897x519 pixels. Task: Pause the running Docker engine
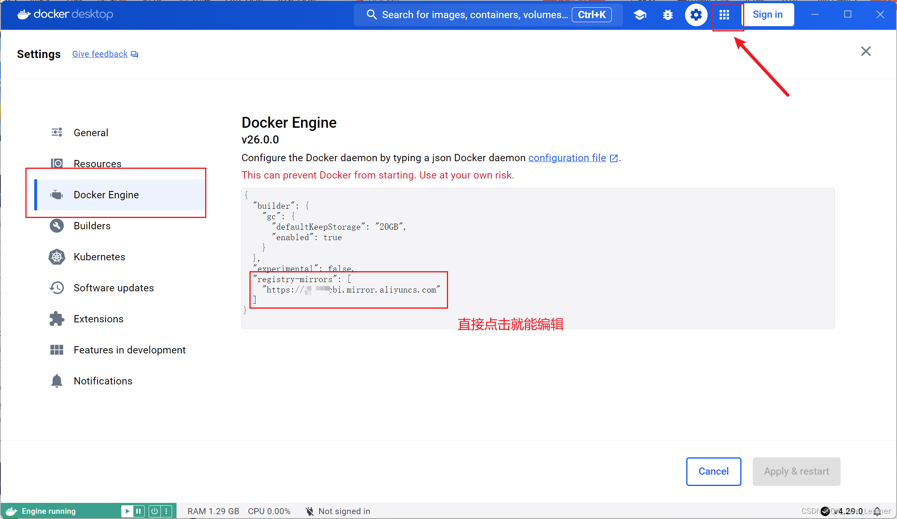[139, 511]
